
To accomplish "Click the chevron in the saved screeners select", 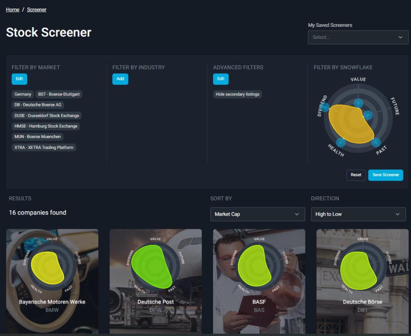I will (x=400, y=37).
